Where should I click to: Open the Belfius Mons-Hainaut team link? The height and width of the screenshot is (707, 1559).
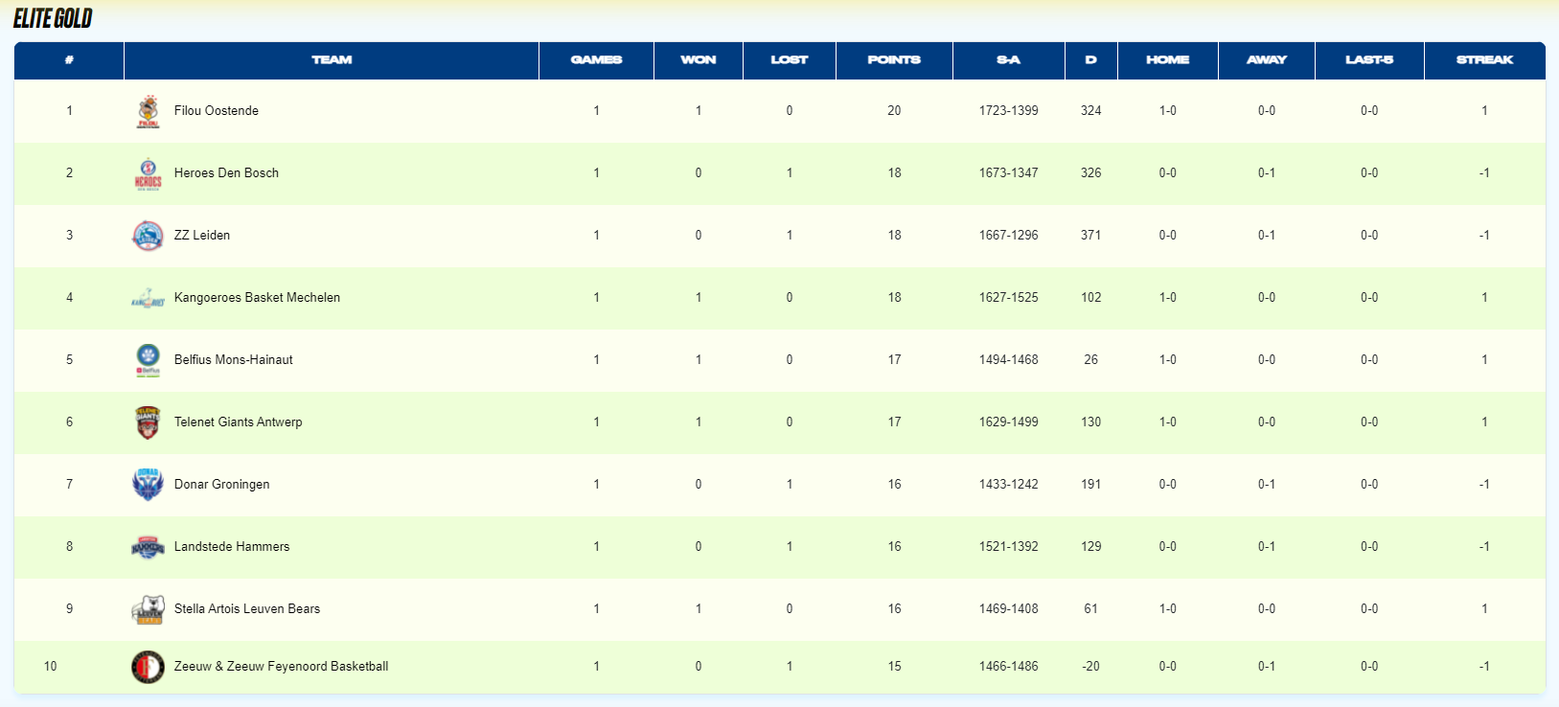tap(234, 360)
